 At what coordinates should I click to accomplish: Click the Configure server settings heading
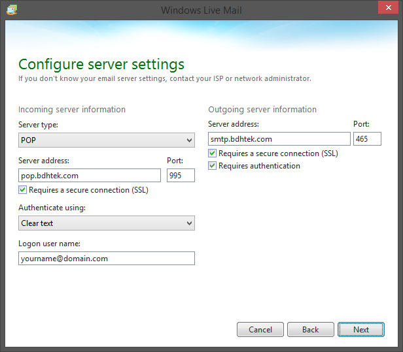101,64
